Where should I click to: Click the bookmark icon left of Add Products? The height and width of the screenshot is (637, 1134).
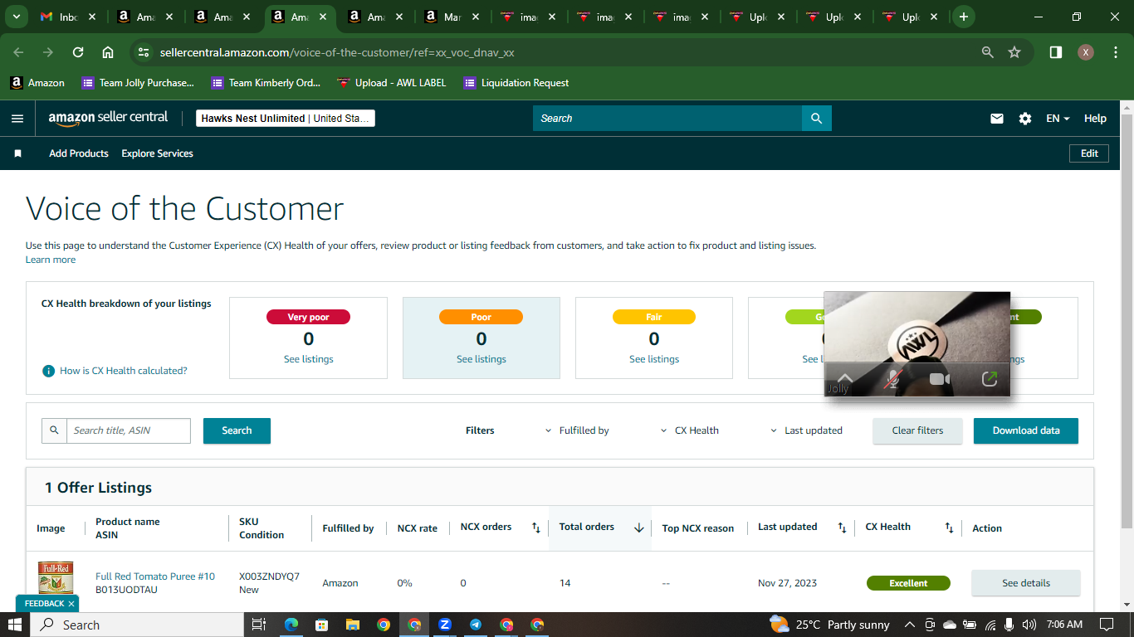pos(17,153)
